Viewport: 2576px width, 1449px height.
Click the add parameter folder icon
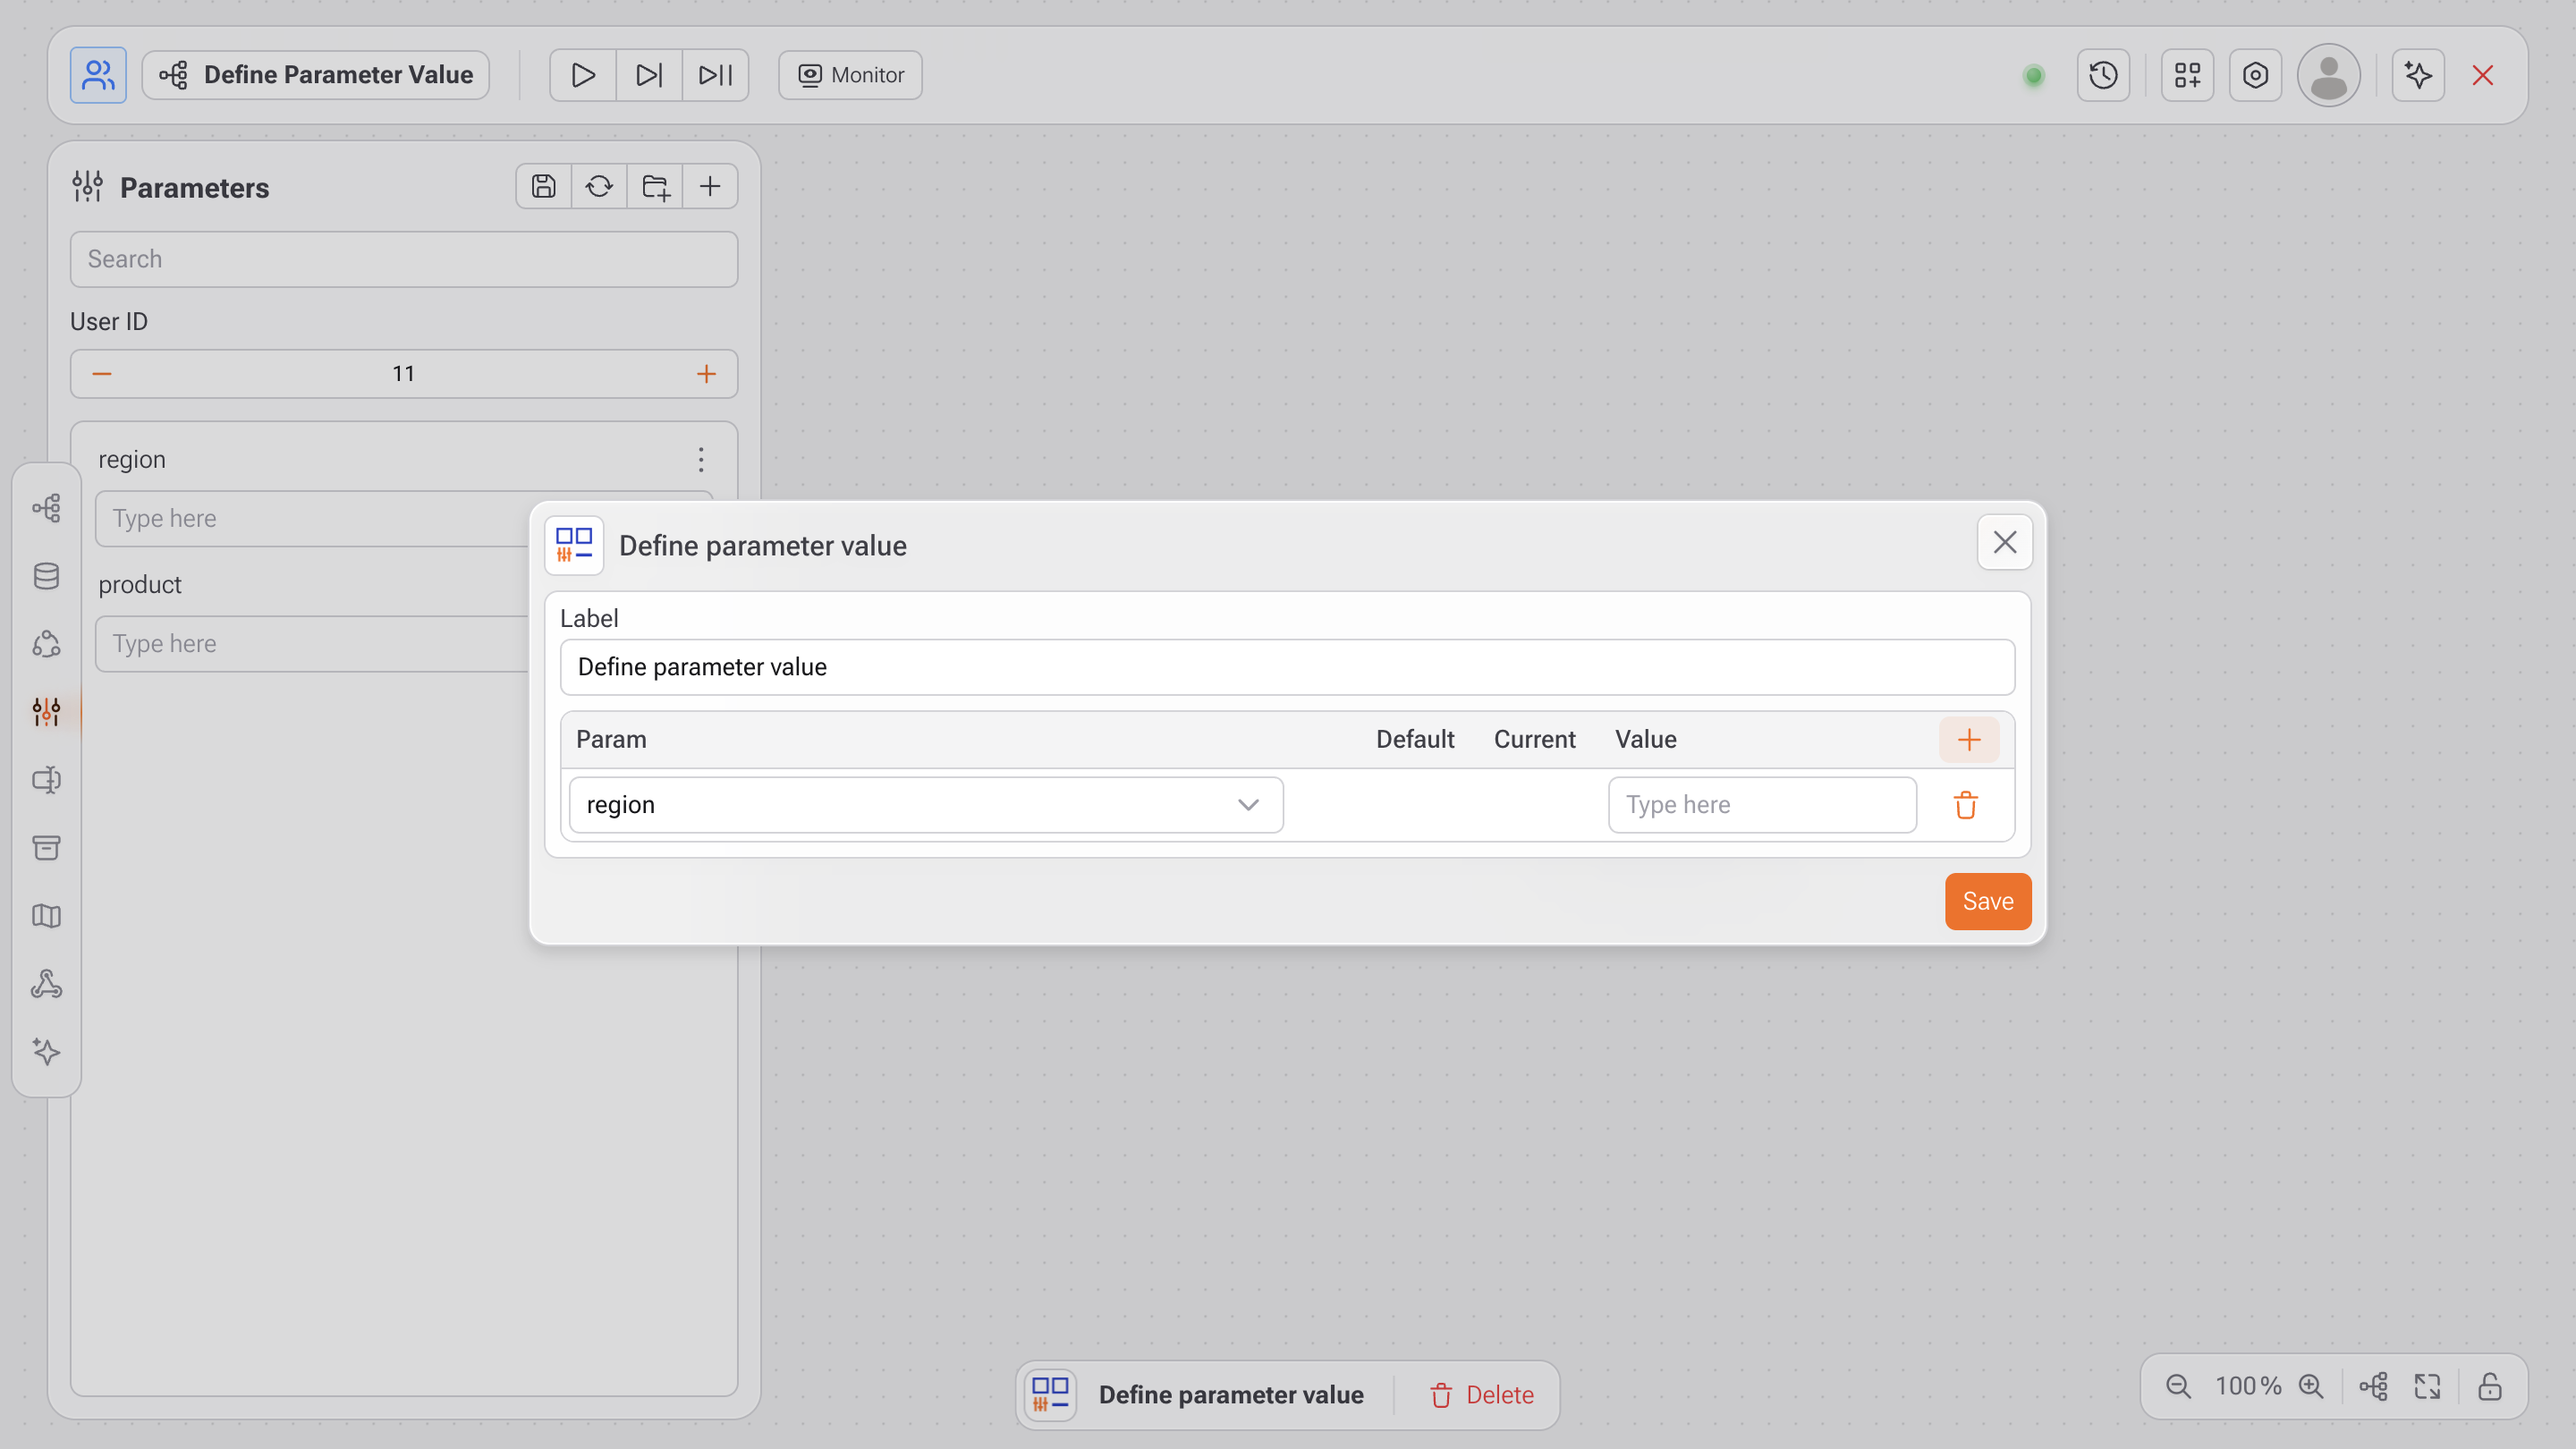pos(655,186)
